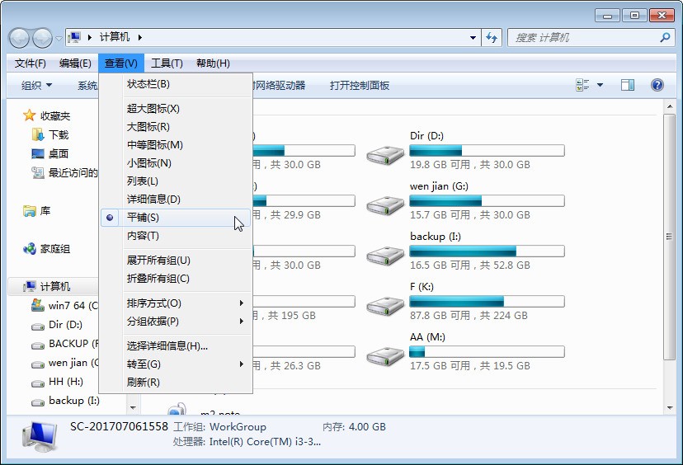The image size is (683, 465).
Task: Click the F (K:) disk usage bar
Action: coord(487,301)
